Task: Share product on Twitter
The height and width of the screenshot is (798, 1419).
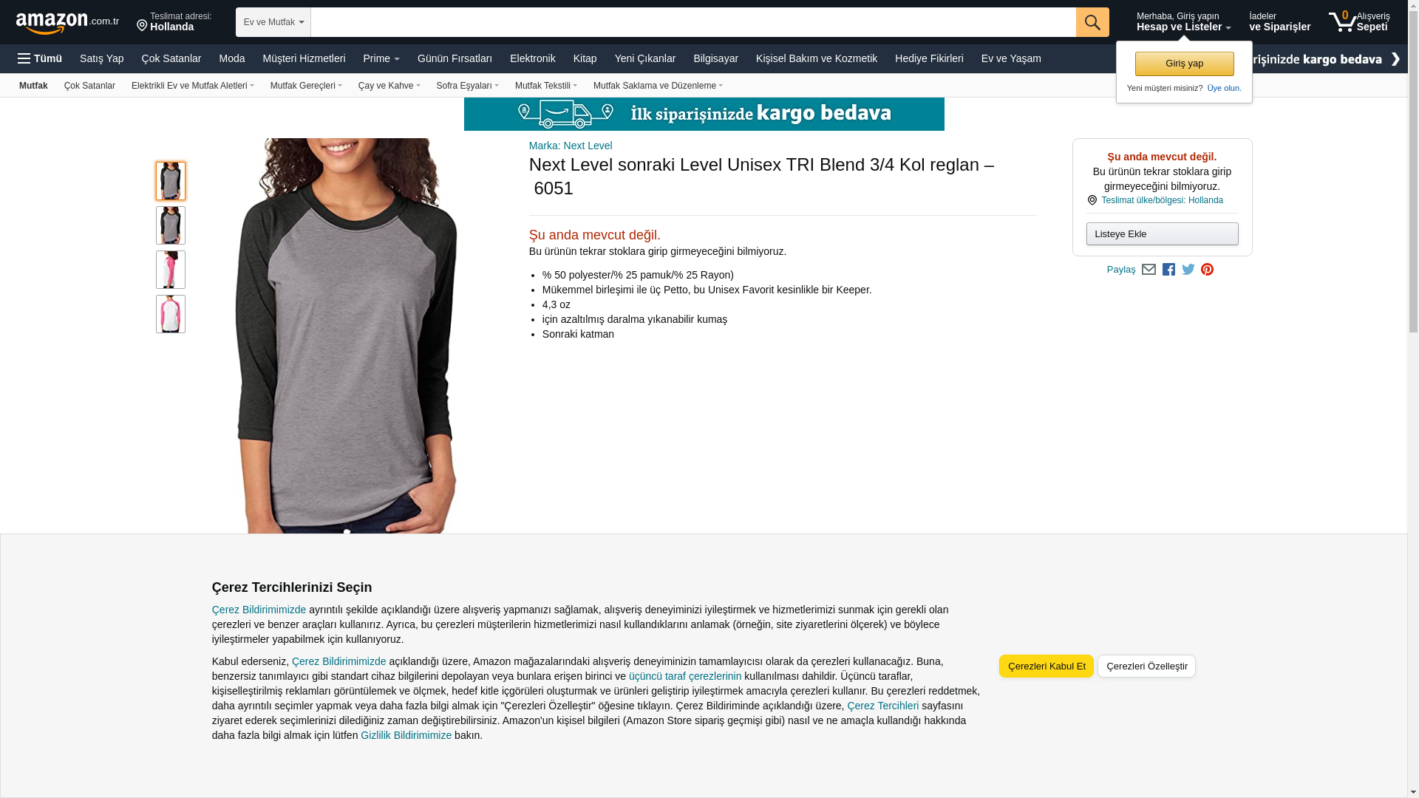Action: click(1188, 270)
